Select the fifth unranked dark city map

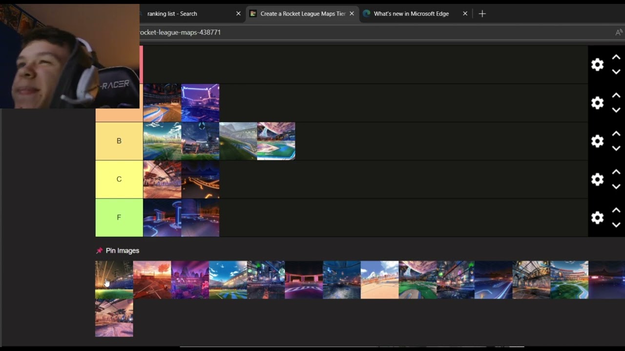tap(266, 280)
